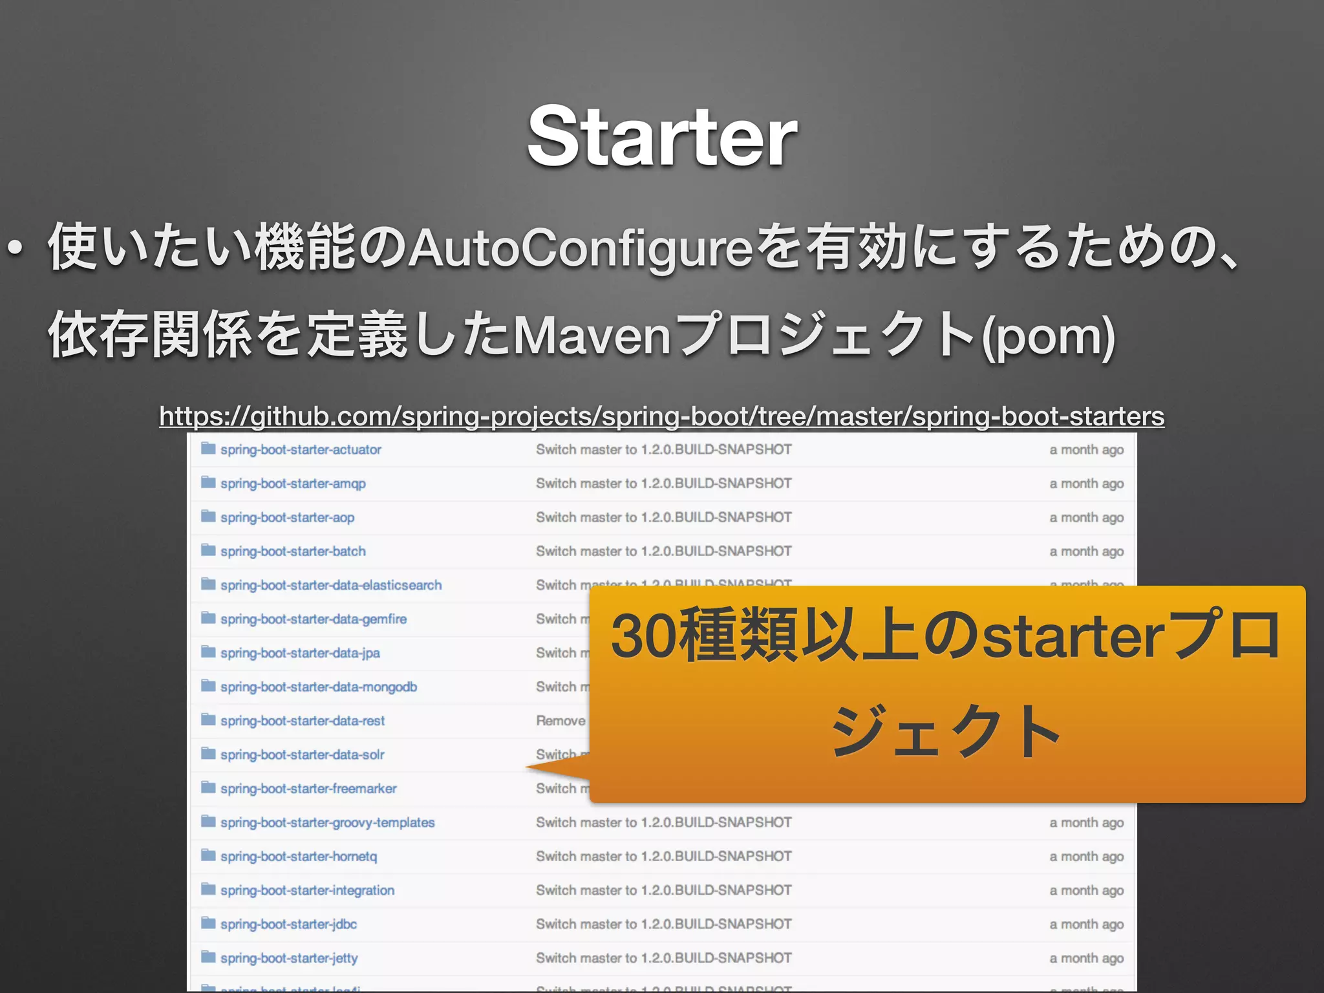
Task: Click folder icon beside spring-boot-starter-hornetq
Action: 208,855
